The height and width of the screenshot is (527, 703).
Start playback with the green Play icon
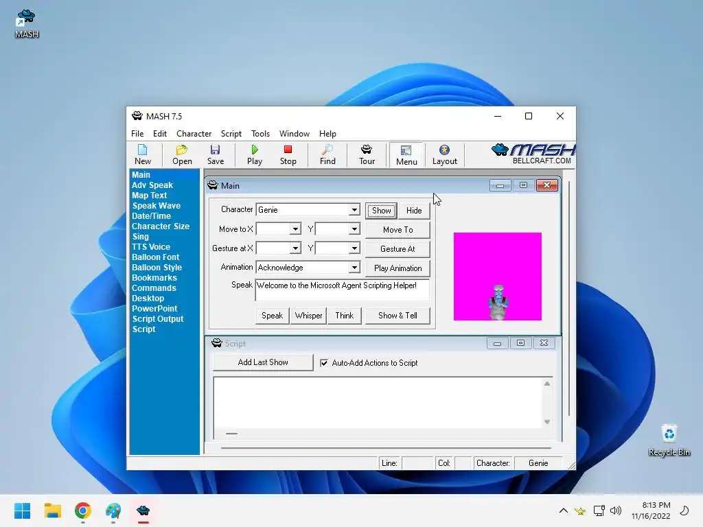(254, 154)
